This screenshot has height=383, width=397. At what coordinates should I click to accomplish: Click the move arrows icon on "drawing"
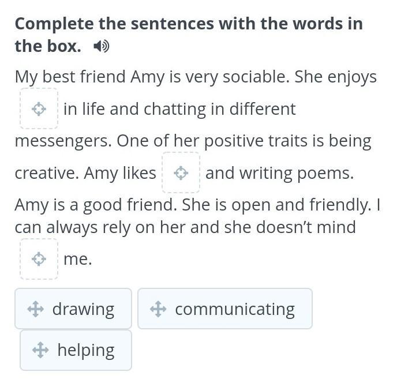[35, 309]
